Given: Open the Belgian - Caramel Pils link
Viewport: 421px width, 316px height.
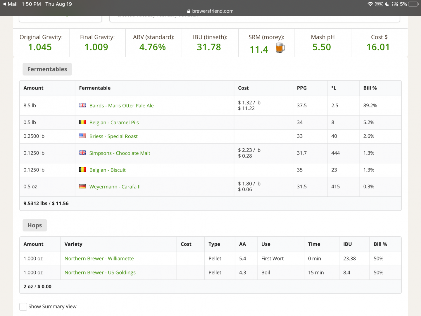Looking at the screenshot, I should [x=114, y=123].
